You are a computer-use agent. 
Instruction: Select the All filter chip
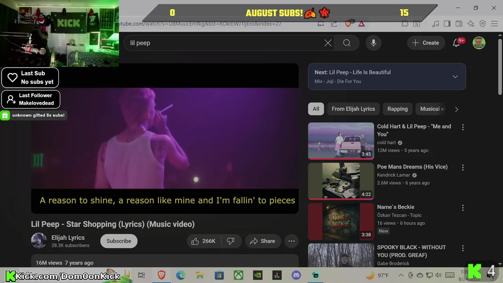[x=316, y=109]
